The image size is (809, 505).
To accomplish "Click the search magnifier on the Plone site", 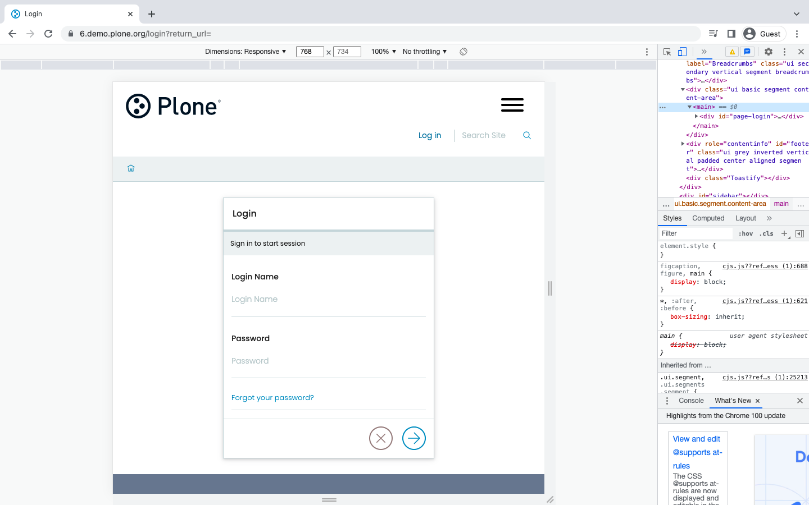I will click(526, 135).
